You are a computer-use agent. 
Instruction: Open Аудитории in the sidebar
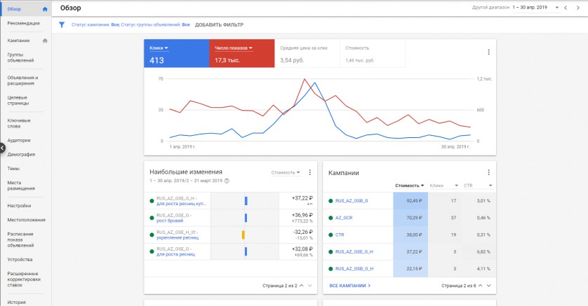pos(19,140)
